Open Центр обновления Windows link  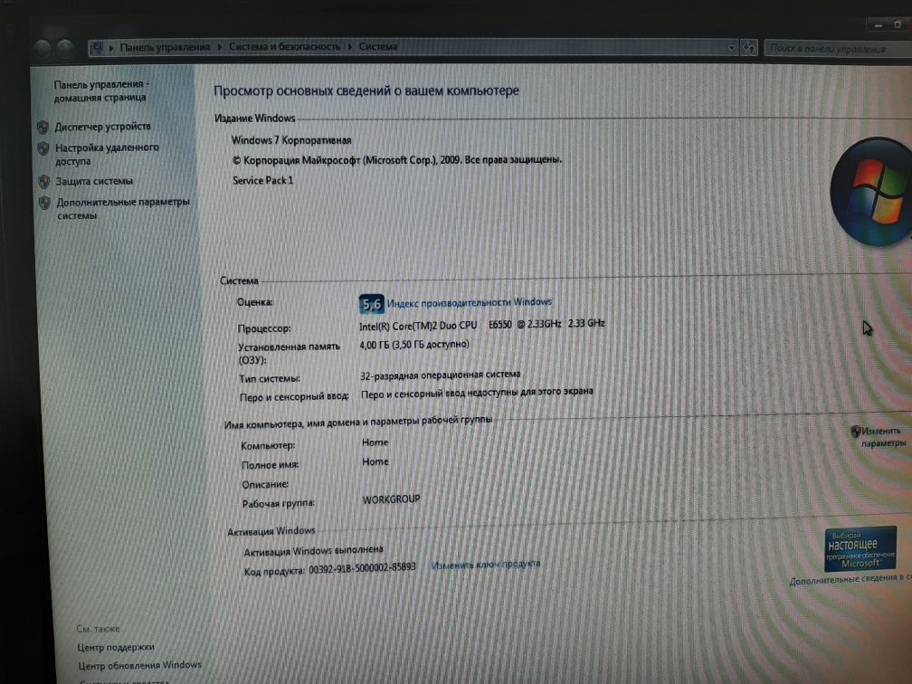(139, 665)
